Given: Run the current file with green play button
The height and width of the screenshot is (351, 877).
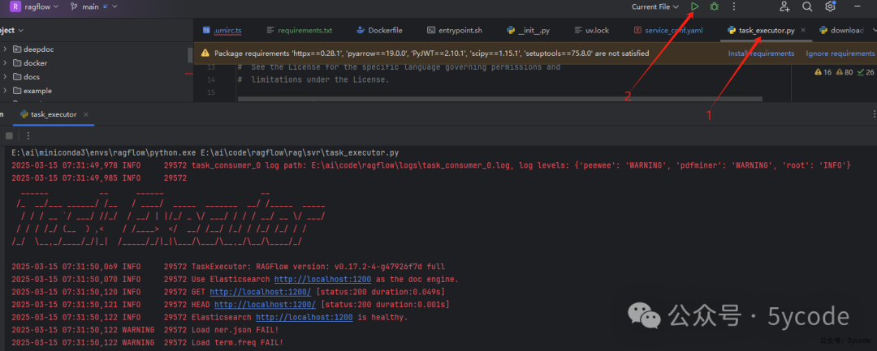Looking at the screenshot, I should (x=694, y=6).
